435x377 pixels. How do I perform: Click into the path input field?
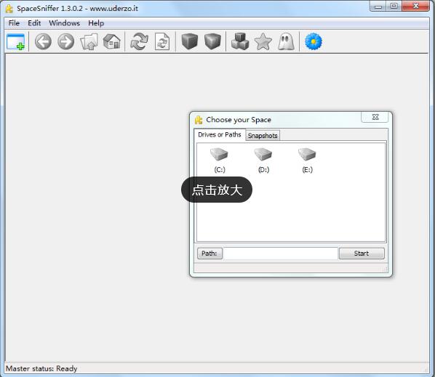(281, 254)
